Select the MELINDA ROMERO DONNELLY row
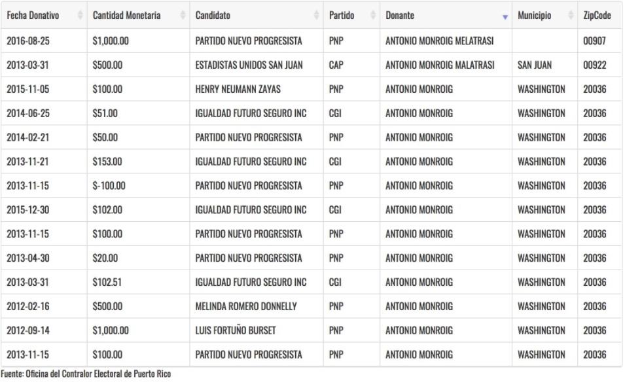The image size is (625, 386). click(x=311, y=306)
